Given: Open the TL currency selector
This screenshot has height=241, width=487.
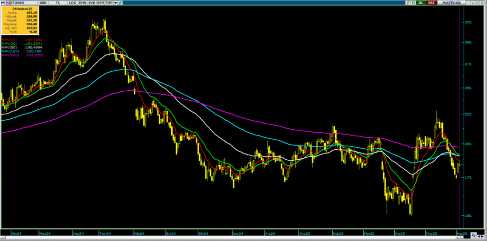Looking at the screenshot, I should point(58,3).
